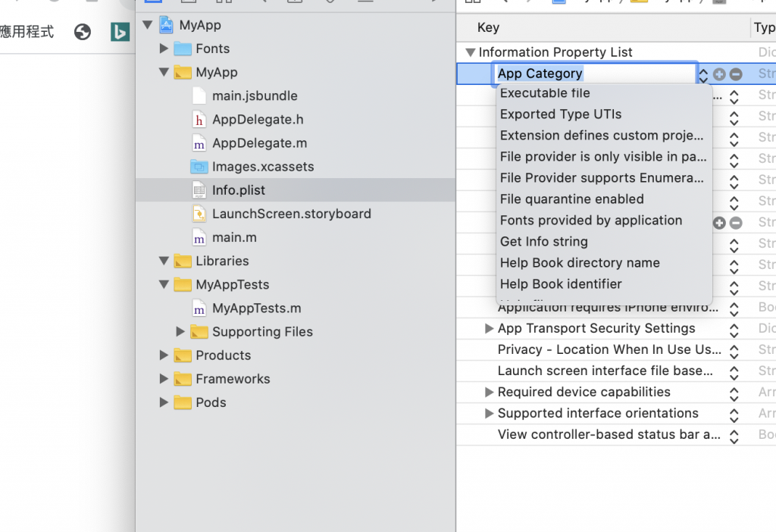
Task: Open the App Category key stepper
Action: [703, 74]
